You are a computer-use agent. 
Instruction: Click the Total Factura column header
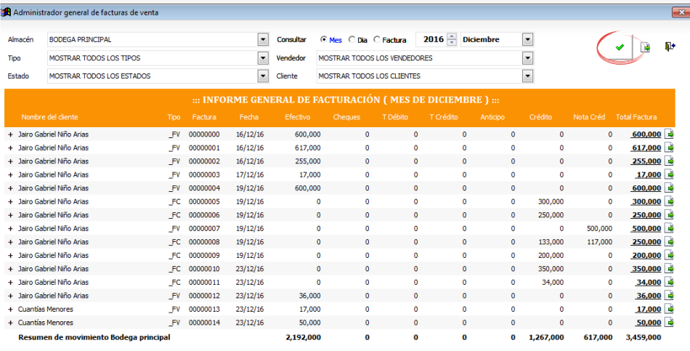coord(636,117)
